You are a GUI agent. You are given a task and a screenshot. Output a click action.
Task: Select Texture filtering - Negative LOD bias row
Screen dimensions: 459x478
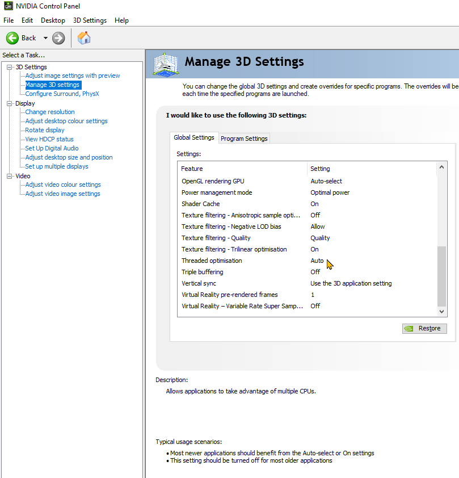pyautogui.click(x=307, y=227)
